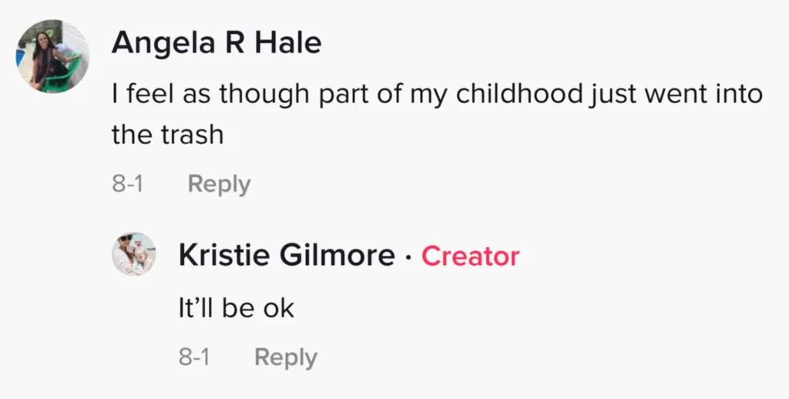
Task: Click the "It'll be ok" reply text
Action: tap(236, 308)
